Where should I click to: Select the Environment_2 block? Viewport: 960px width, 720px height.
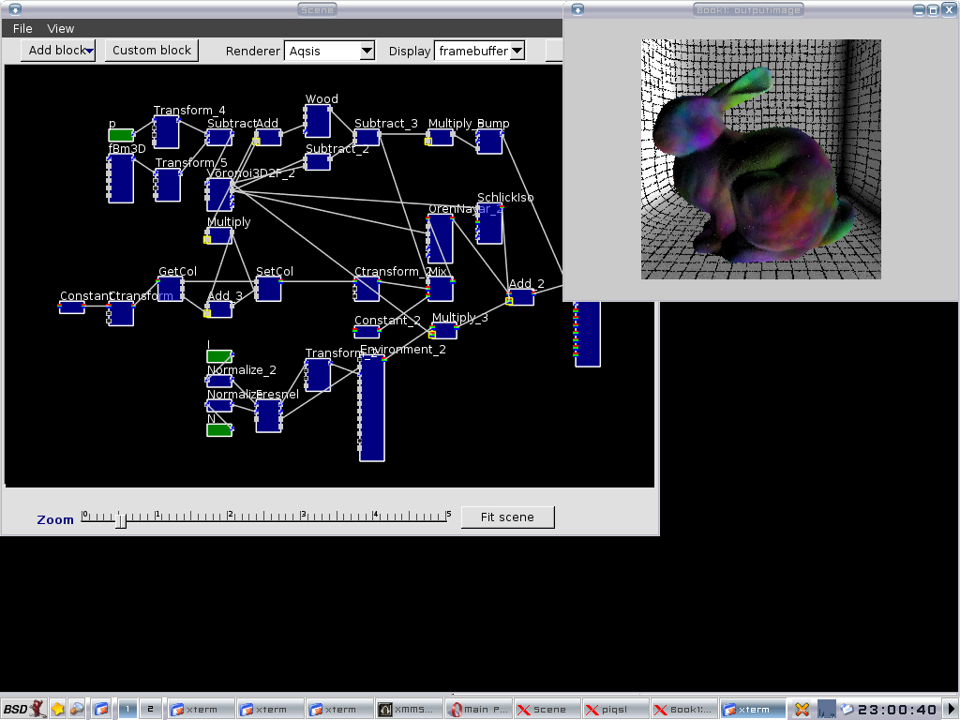[x=372, y=408]
